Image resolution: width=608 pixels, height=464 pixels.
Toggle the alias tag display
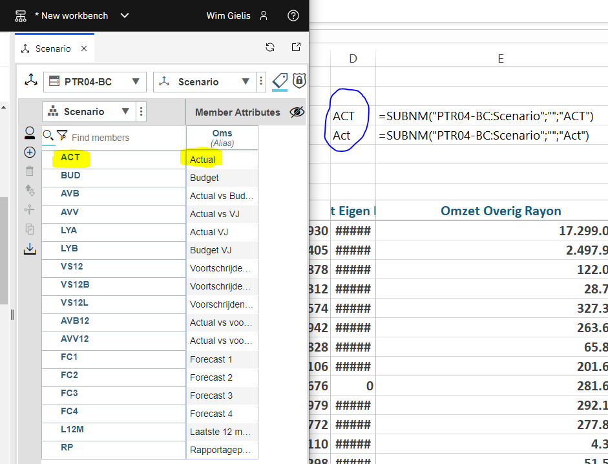pos(280,81)
